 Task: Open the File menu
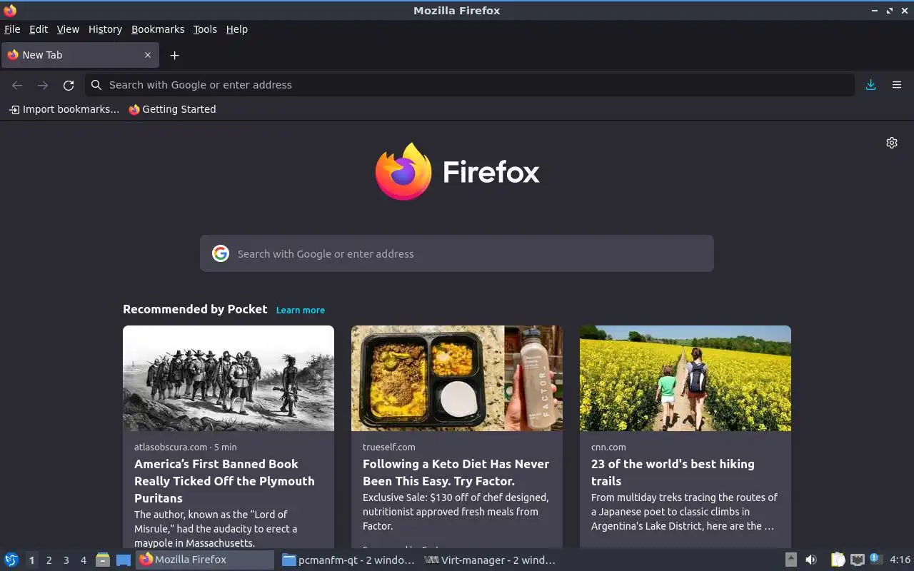coord(12,29)
